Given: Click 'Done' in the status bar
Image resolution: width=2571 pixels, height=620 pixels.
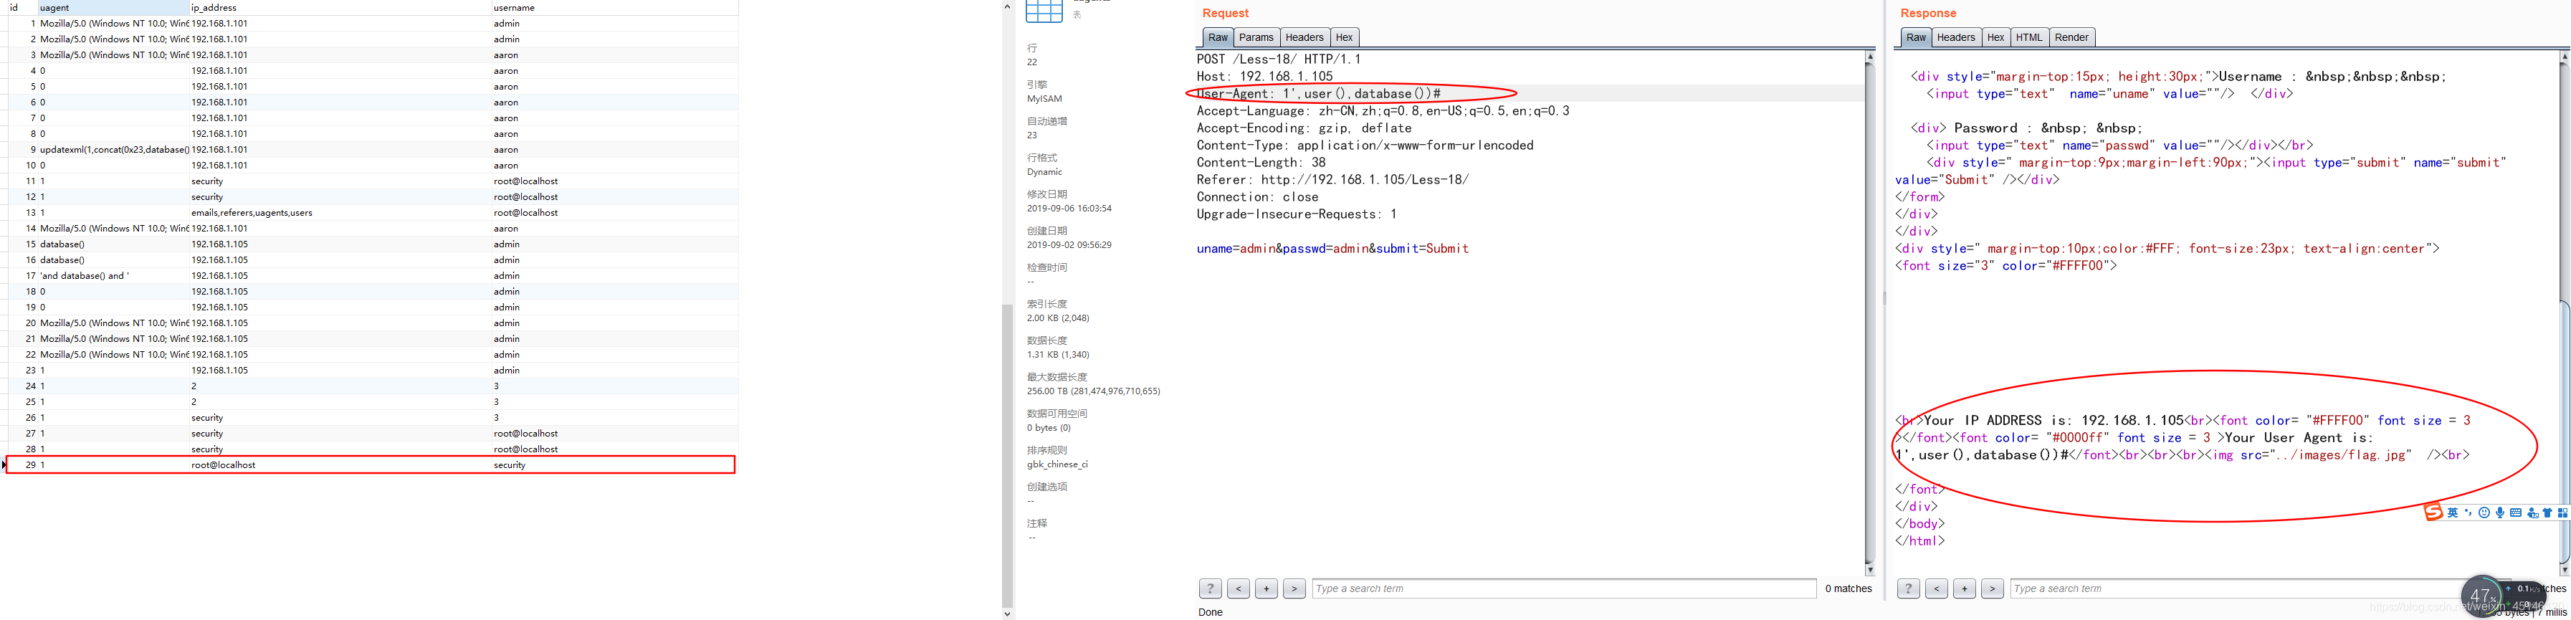Looking at the screenshot, I should tap(1210, 613).
